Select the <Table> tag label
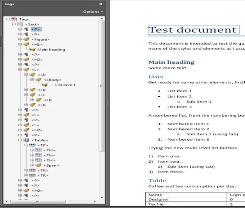Viewport: 245px width, 208px height. (x=40, y=140)
